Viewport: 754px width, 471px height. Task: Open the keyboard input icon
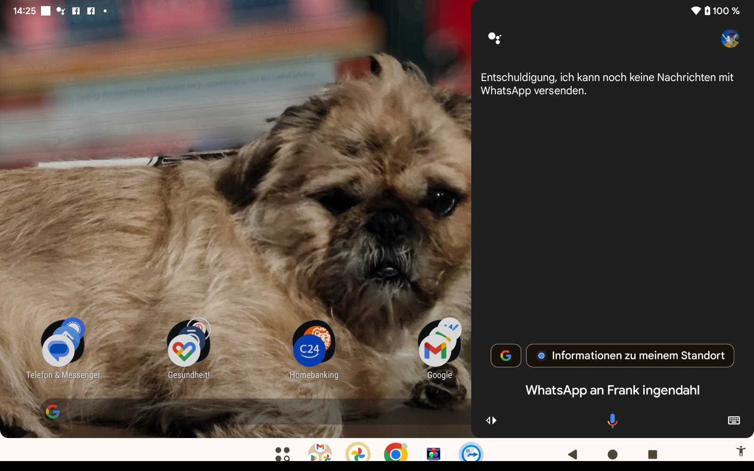734,420
